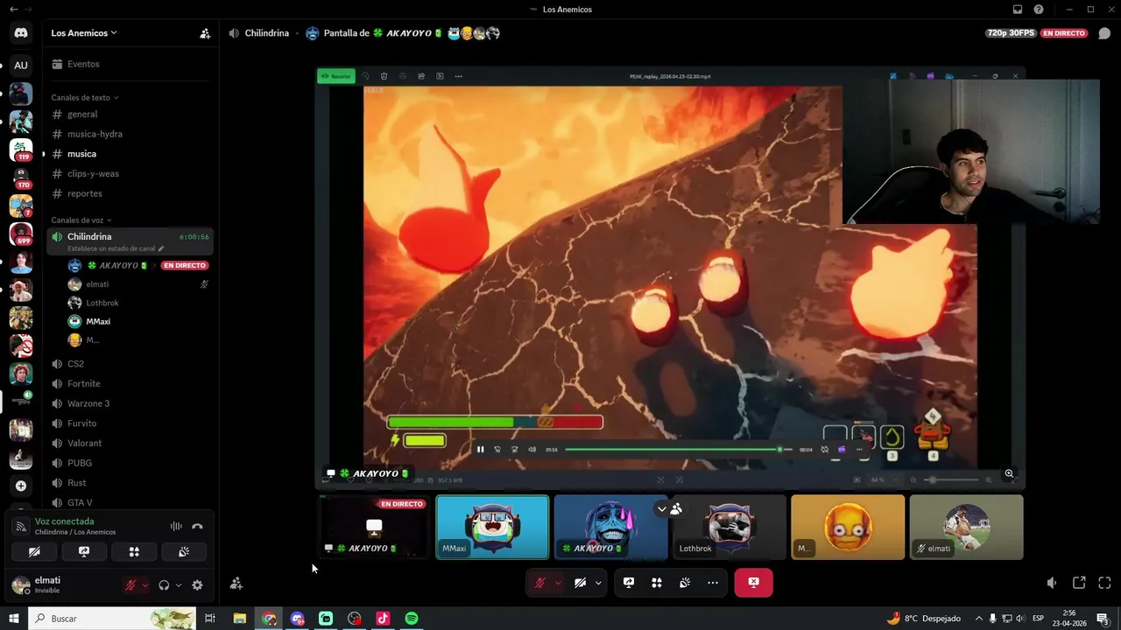Open user settings gear
This screenshot has width=1121, height=630.
(197, 585)
